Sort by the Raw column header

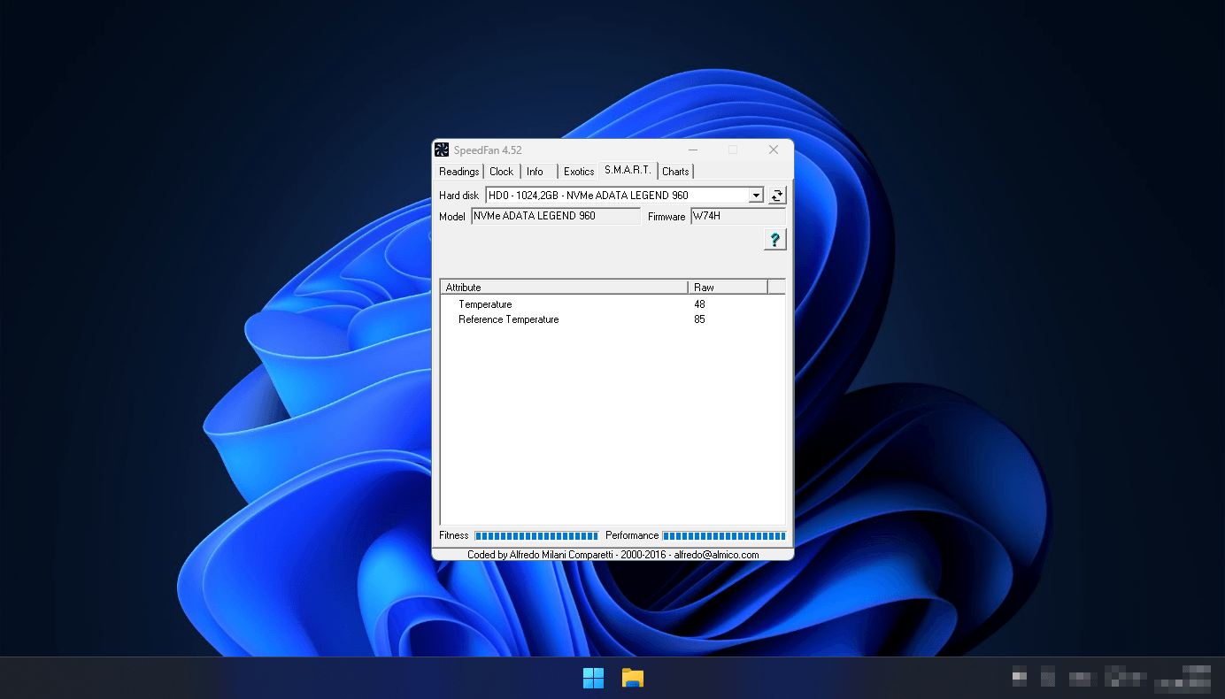click(x=728, y=288)
